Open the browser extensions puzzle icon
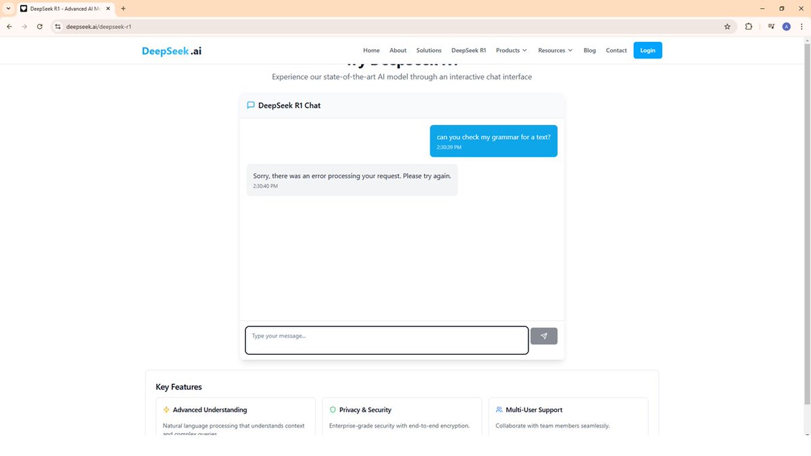Screen dimensions: 811x456 click(749, 26)
